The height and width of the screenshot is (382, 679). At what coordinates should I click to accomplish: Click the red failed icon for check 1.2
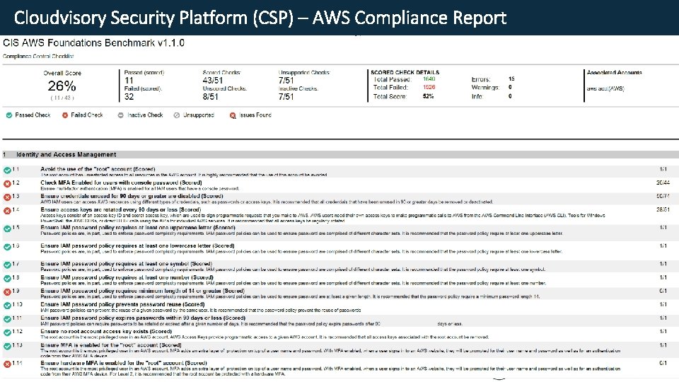click(6, 184)
